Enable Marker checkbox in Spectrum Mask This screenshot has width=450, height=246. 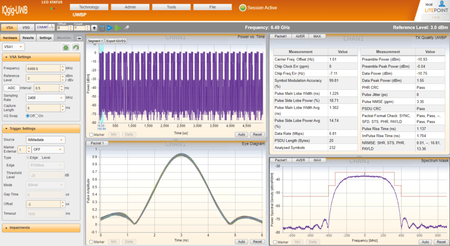275,242
